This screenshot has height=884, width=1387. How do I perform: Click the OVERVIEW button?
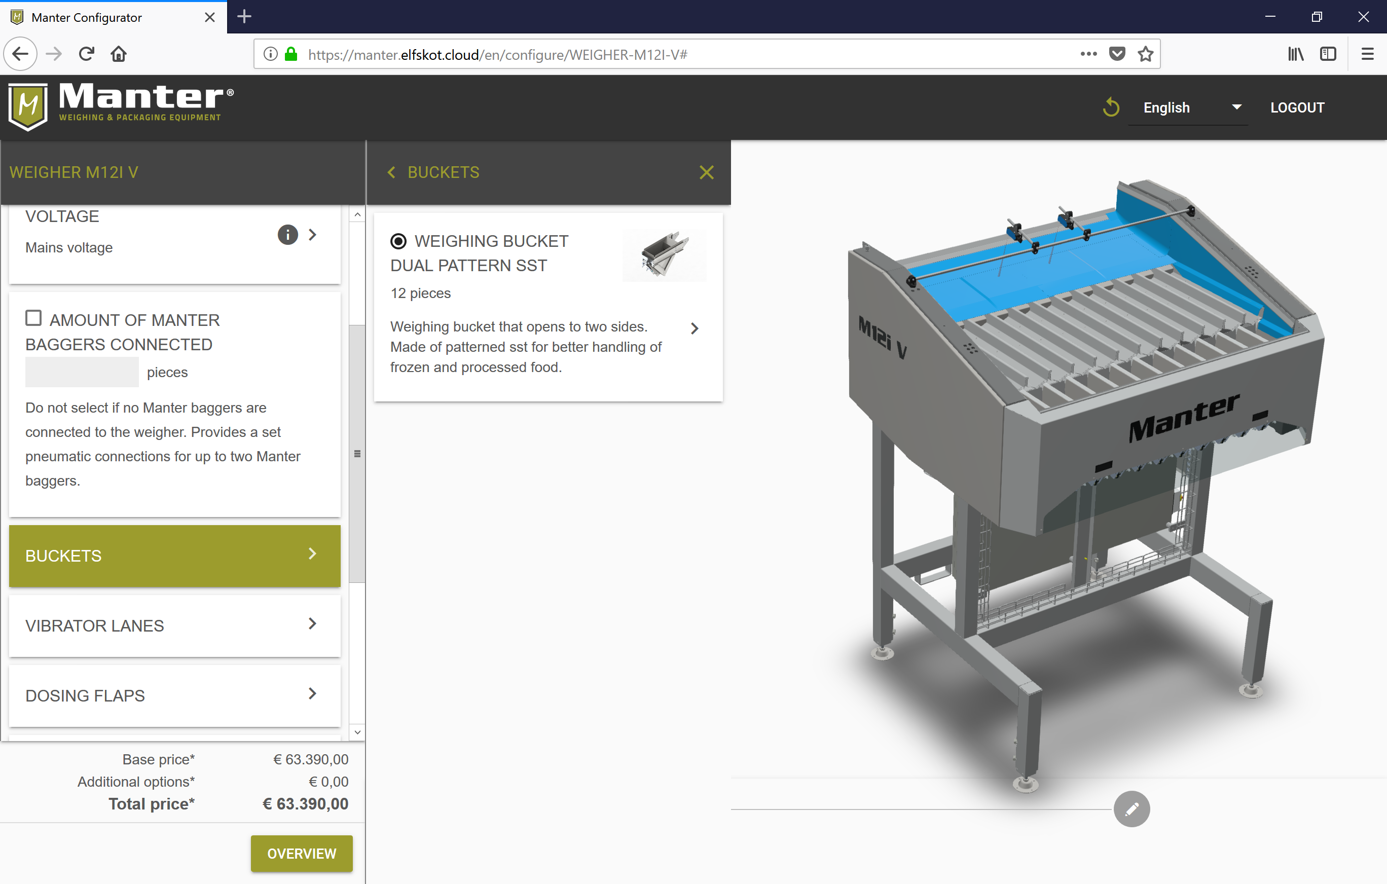click(x=301, y=853)
